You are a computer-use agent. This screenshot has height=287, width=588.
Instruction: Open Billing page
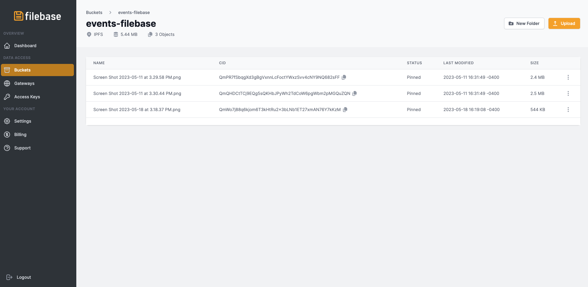[x=37, y=135]
